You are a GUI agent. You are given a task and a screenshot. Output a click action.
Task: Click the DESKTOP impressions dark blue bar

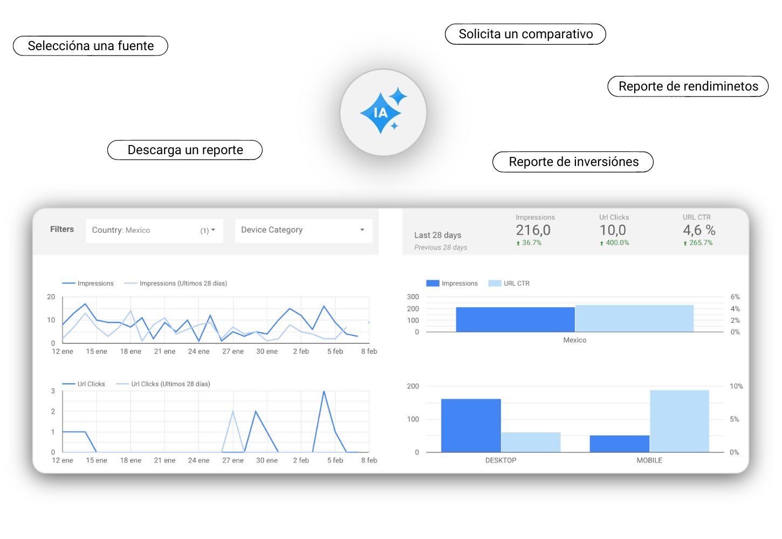point(471,426)
